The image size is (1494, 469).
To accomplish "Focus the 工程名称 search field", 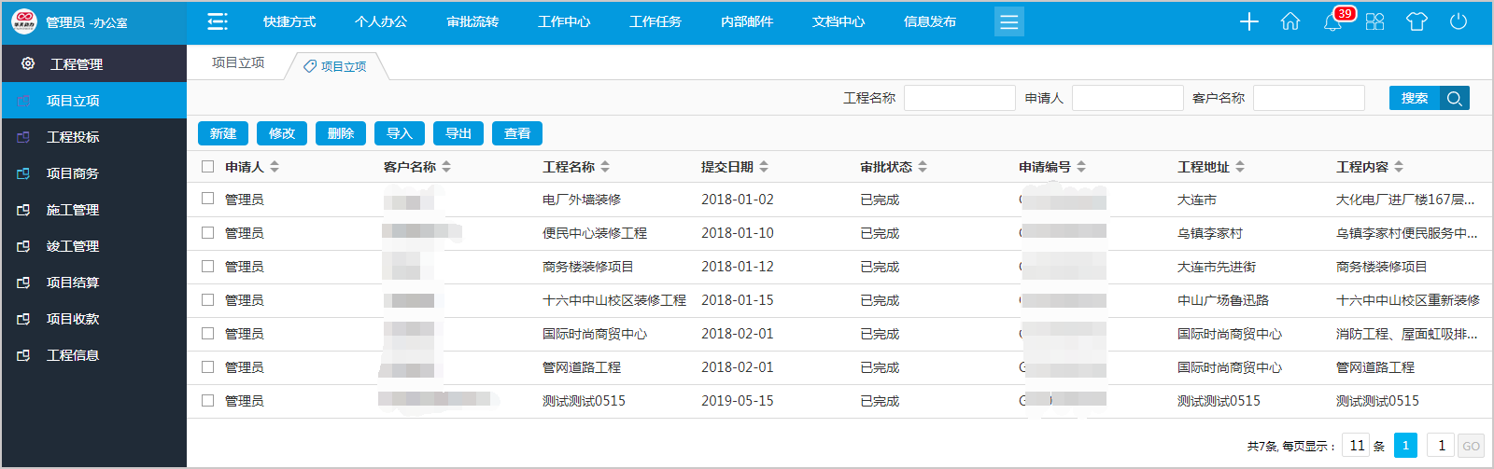I will [960, 98].
